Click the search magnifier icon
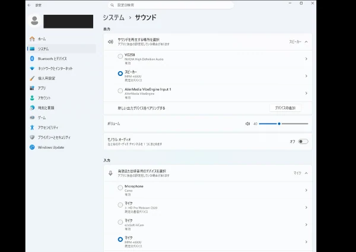Image resolution: width=356 pixels, height=252 pixels. [112, 5]
